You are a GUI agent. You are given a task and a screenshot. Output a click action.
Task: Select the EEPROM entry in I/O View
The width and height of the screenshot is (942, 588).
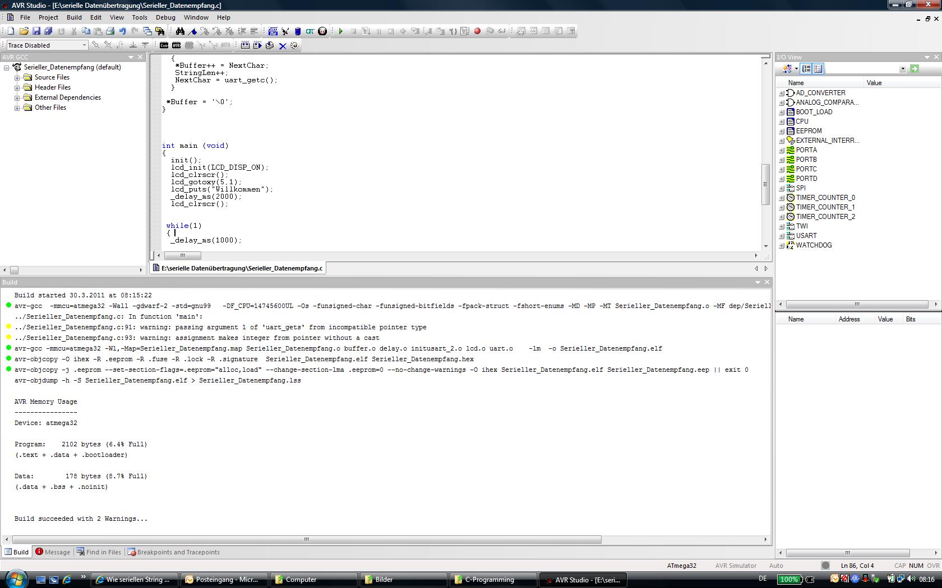pos(809,131)
